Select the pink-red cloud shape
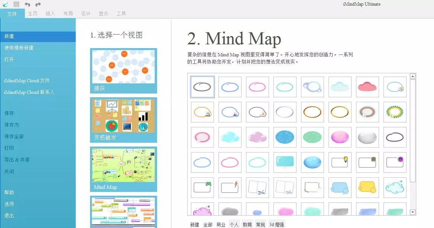The height and width of the screenshot is (228, 434). coord(367,87)
